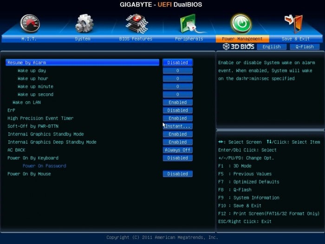The image size is (325, 244).
Task: Toggle Wake on LAN Enabled option
Action: coord(178,102)
